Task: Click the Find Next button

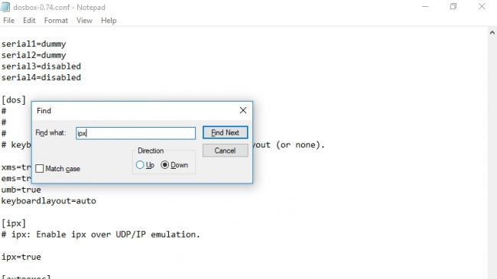Action: pos(226,132)
